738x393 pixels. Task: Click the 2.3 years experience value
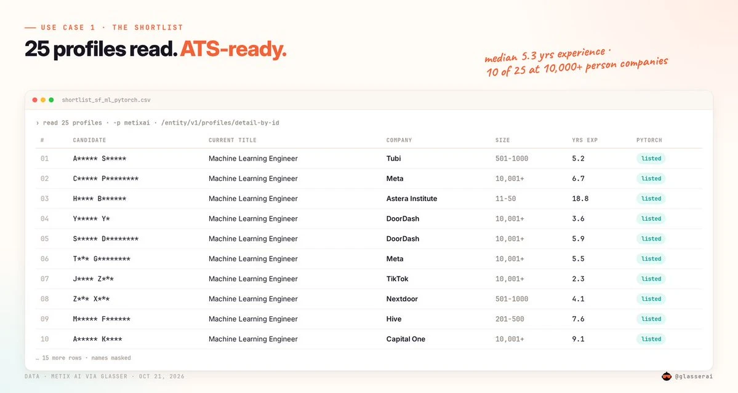pyautogui.click(x=578, y=279)
